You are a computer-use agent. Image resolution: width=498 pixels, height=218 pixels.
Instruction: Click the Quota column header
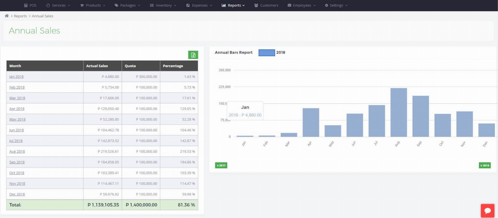click(x=141, y=66)
